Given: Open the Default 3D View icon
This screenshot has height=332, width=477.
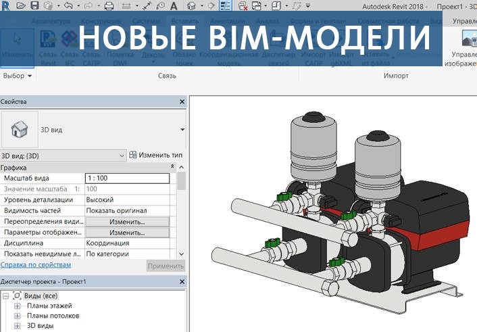Looking at the screenshot, I should (191, 5).
